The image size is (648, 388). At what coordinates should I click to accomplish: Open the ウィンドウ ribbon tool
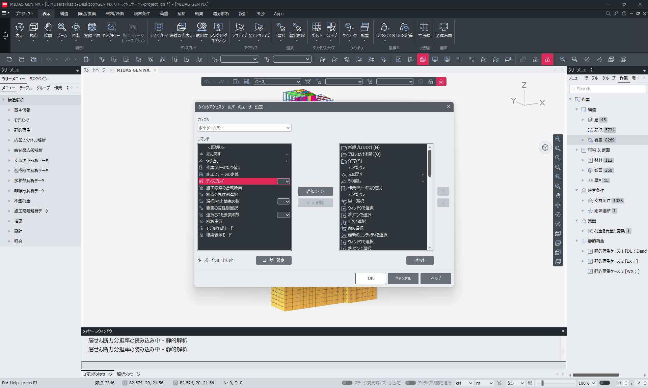349,31
